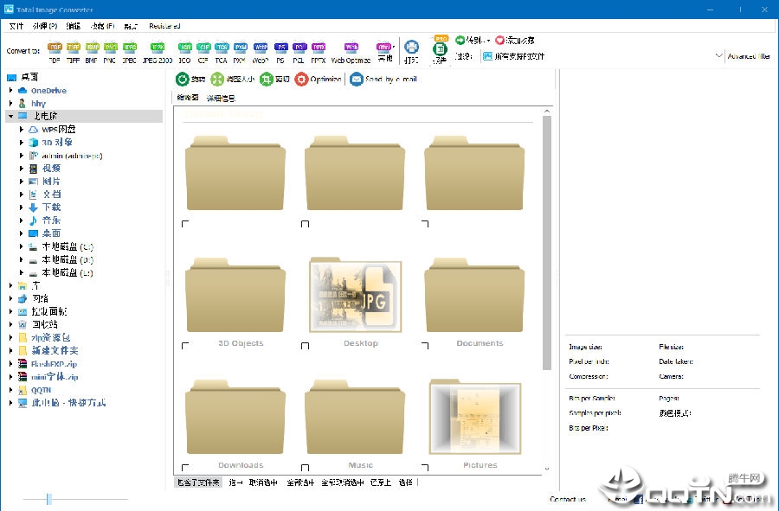This screenshot has height=511, width=779.
Task: Collapse the This PC tree node
Action: [10, 116]
